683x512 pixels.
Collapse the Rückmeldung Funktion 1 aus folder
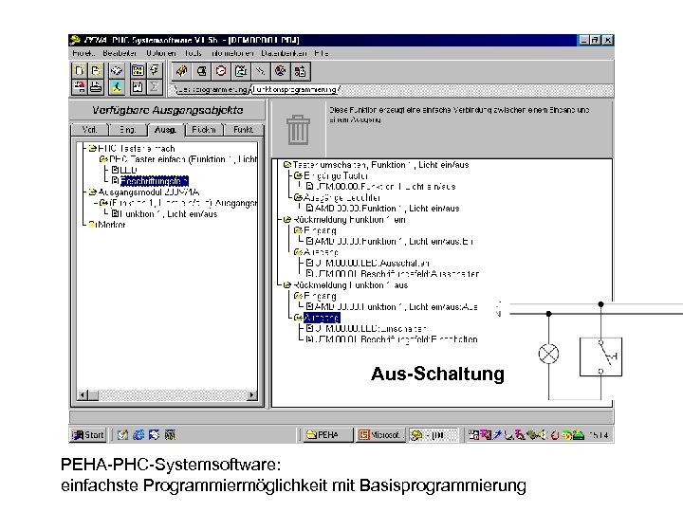click(x=287, y=285)
